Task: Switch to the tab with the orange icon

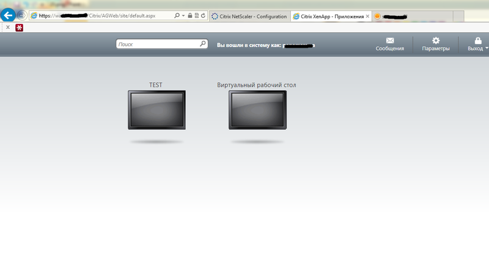Action: [x=412, y=16]
